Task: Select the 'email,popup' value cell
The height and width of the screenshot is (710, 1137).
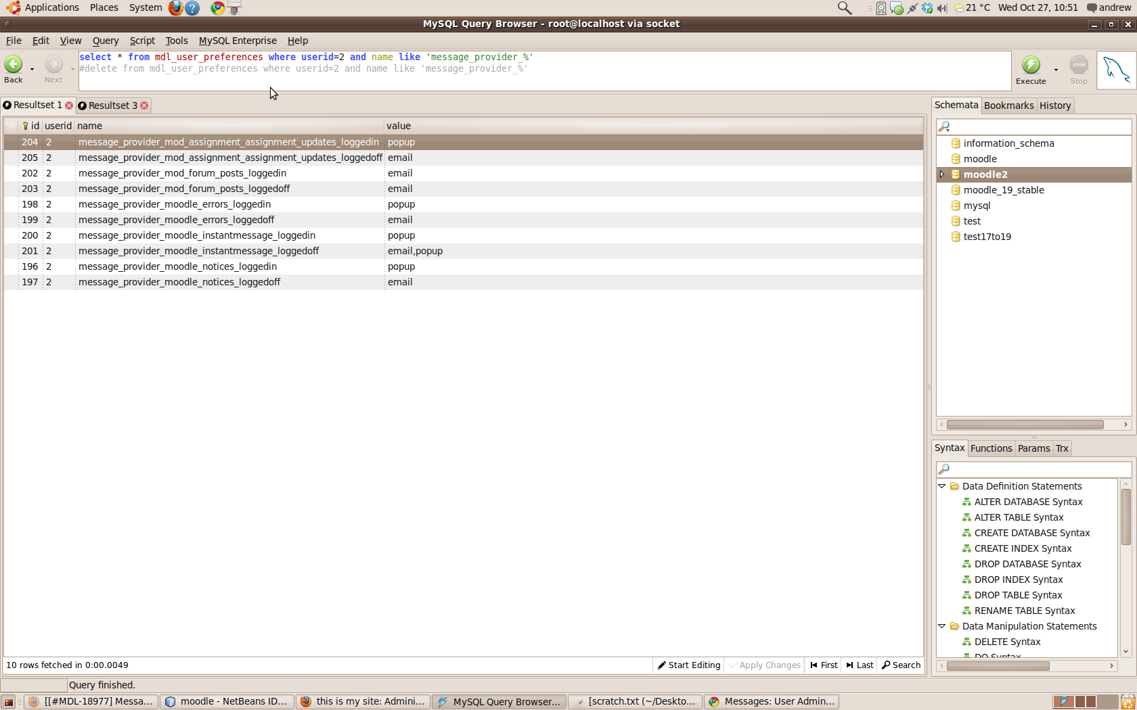Action: [x=415, y=251]
